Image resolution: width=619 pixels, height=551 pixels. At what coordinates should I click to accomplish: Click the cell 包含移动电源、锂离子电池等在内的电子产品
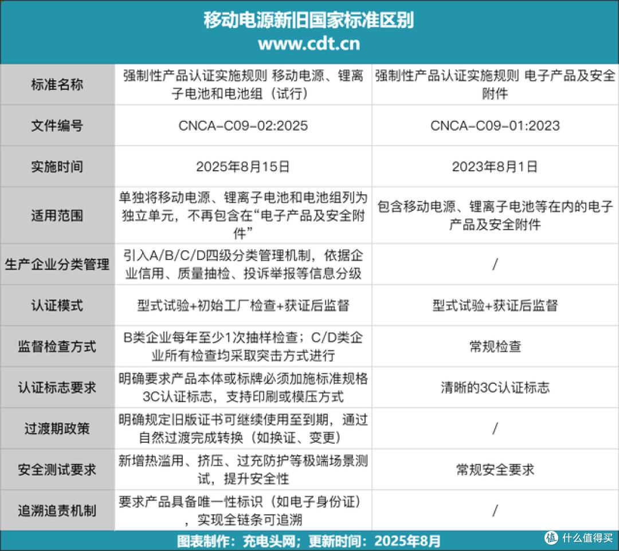(x=495, y=215)
